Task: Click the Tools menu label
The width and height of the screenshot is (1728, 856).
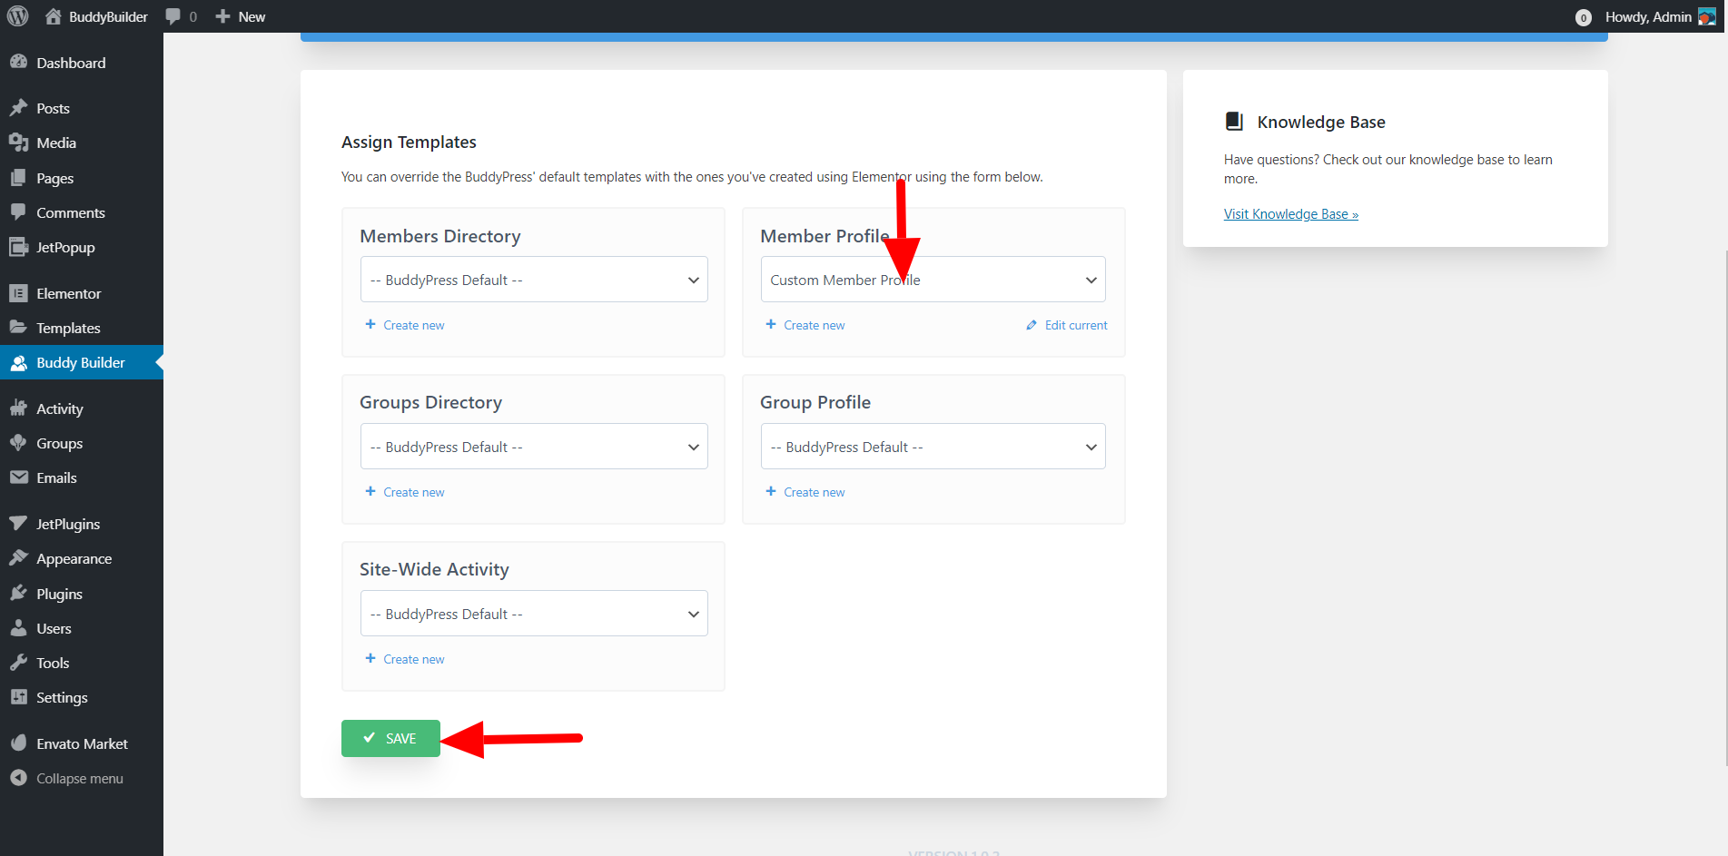Action: coord(53,663)
